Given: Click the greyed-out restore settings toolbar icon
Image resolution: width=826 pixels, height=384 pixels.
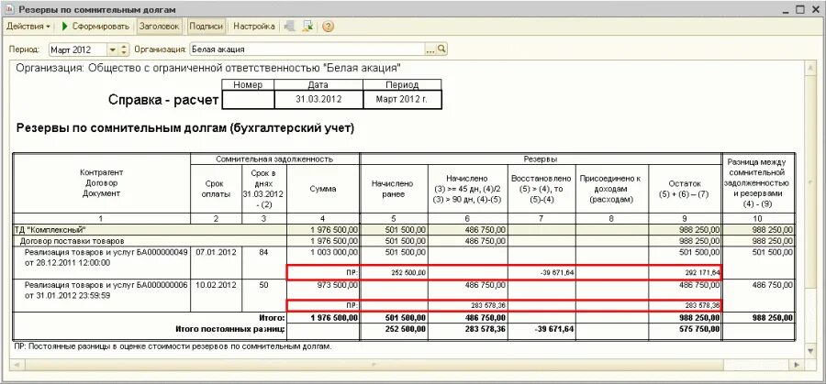Looking at the screenshot, I should click(289, 27).
